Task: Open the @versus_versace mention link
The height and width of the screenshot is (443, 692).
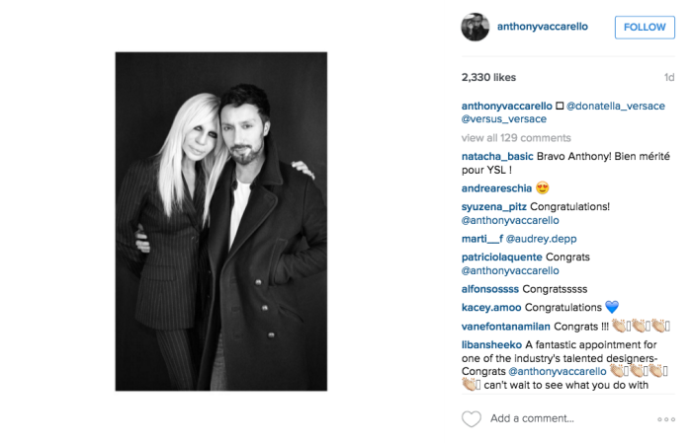Action: (x=504, y=119)
